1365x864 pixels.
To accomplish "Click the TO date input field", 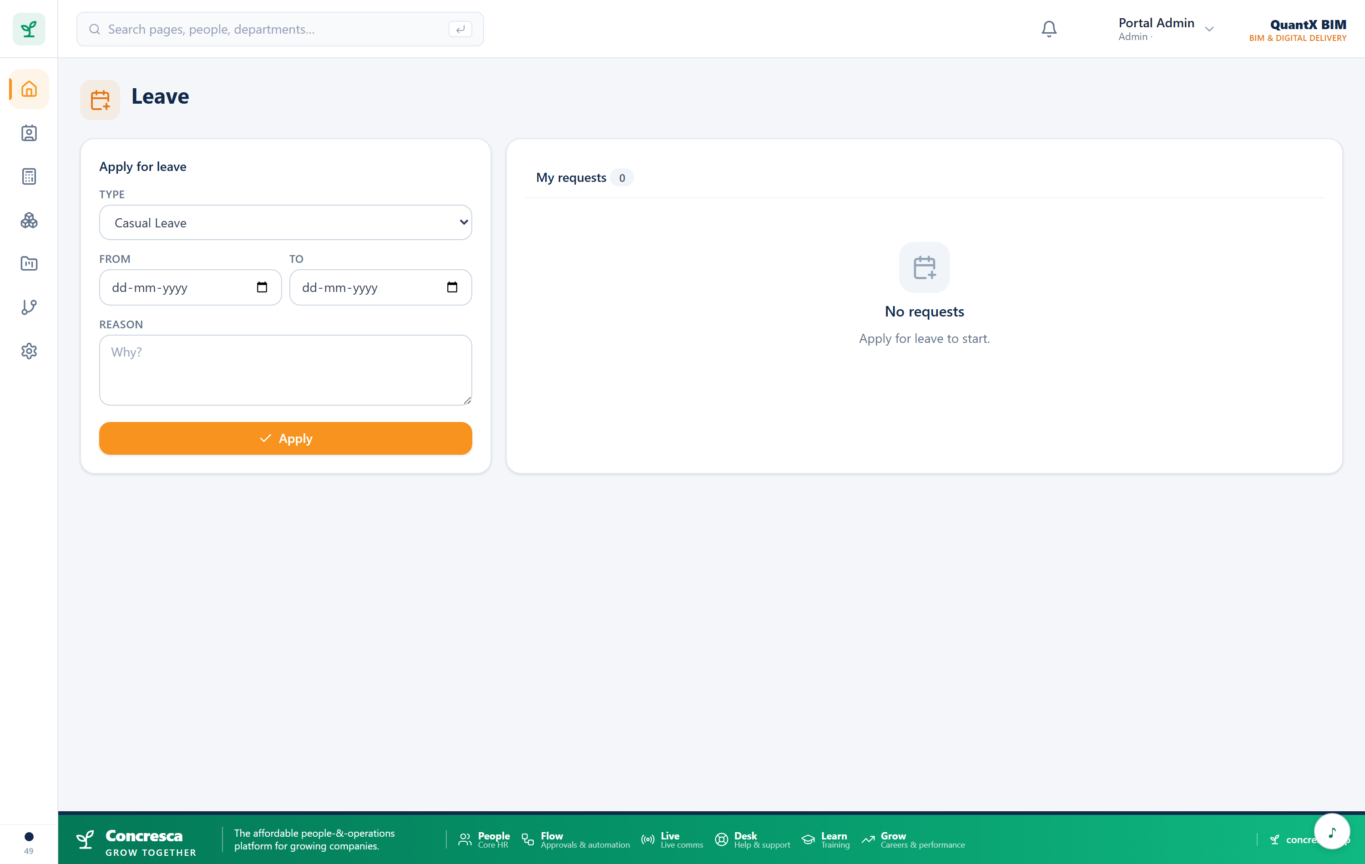I will [380, 287].
